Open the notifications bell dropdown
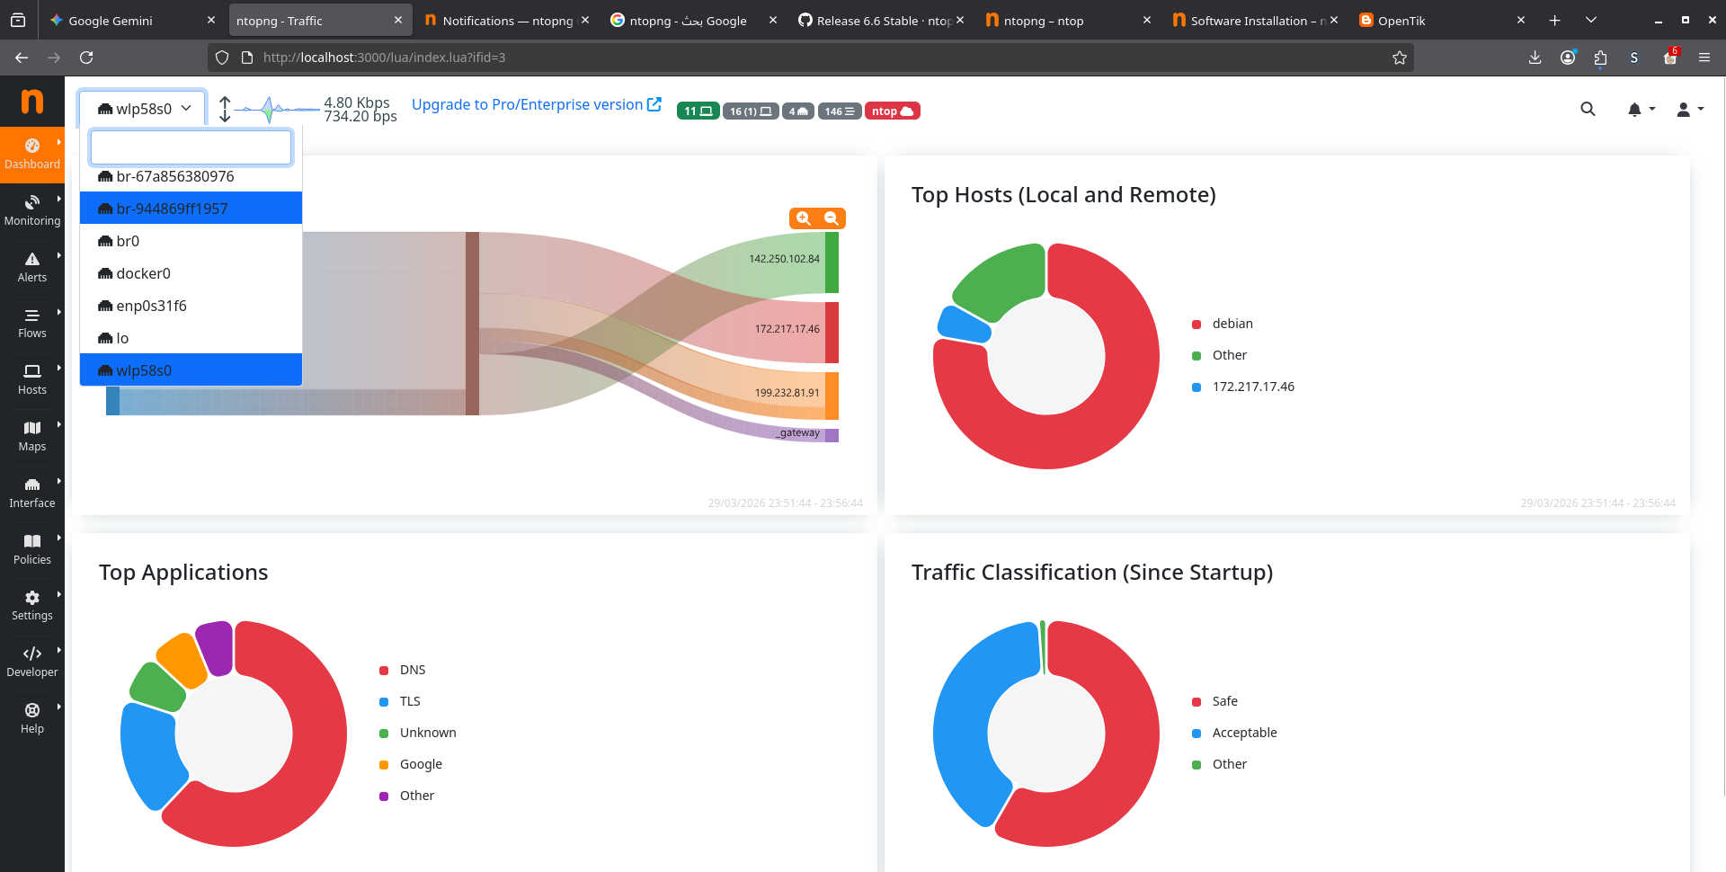1726x872 pixels. tap(1640, 110)
